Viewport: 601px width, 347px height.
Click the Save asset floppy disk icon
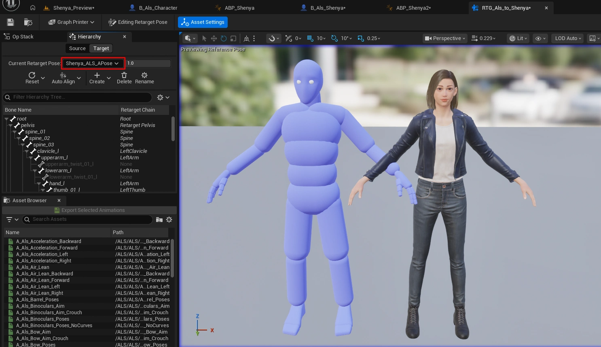pyautogui.click(x=11, y=22)
